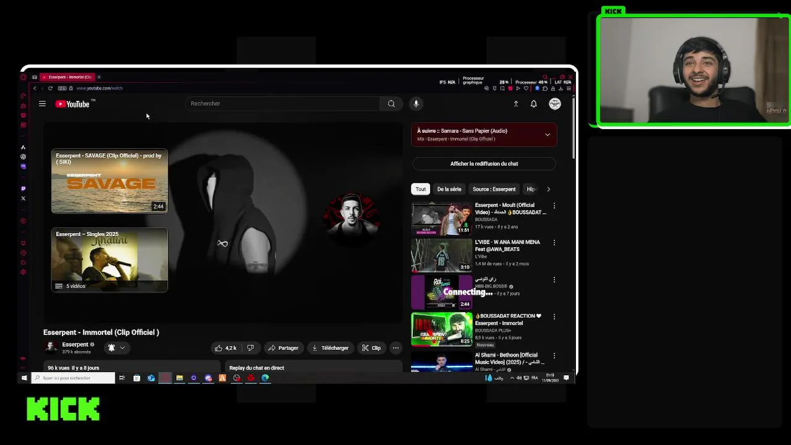Like the video with 4,2 k likes
Screen dimensions: 791x445
pyautogui.click(x=226, y=348)
